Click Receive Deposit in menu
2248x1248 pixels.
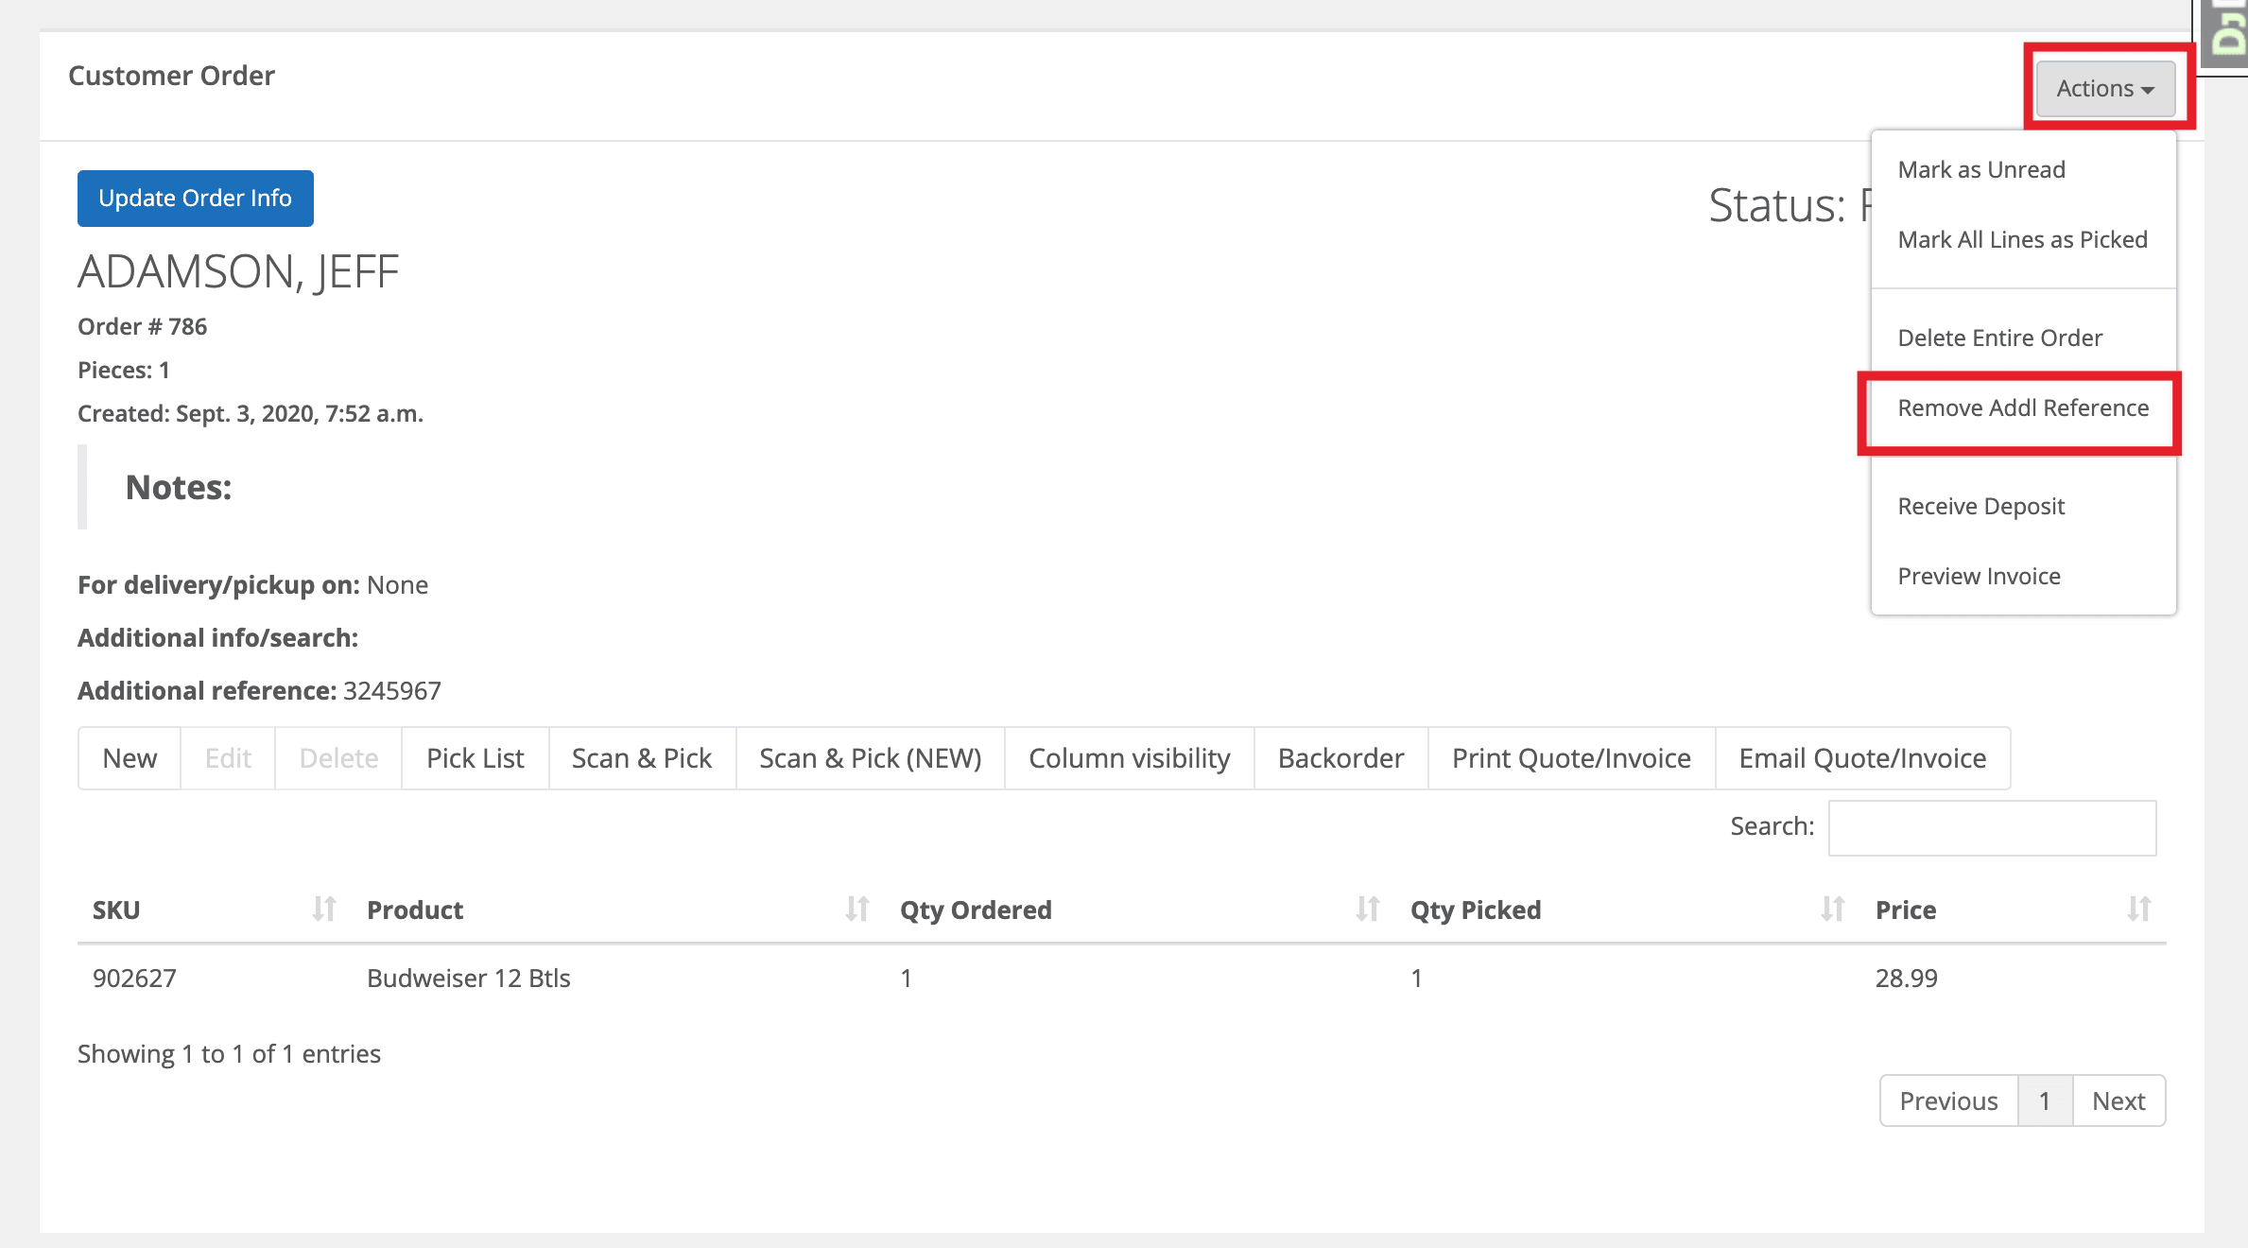coord(1980,506)
